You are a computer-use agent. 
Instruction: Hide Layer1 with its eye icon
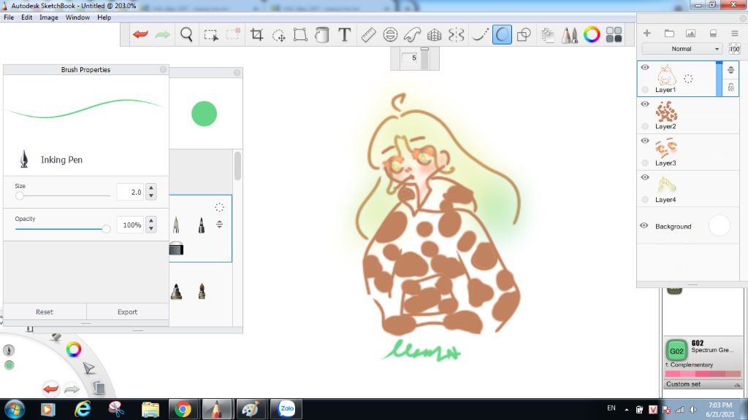(645, 67)
